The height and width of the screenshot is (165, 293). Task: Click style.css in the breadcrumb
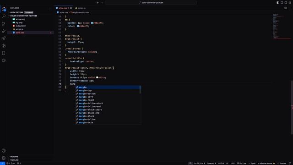[64, 12]
